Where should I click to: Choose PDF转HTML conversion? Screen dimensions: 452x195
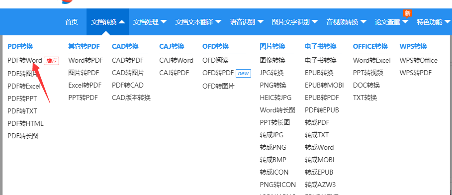tap(25, 123)
